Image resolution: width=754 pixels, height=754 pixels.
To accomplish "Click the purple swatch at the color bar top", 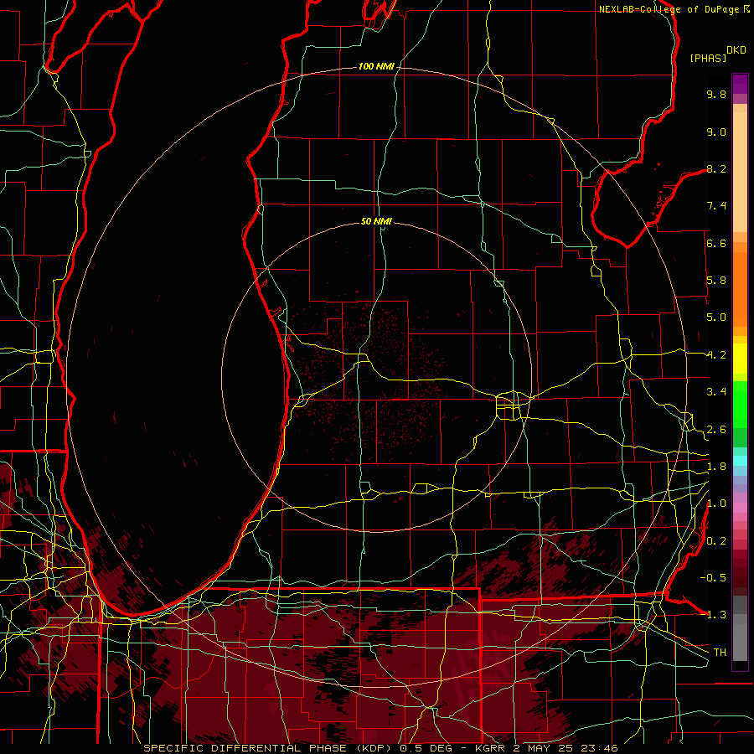I will [740, 84].
